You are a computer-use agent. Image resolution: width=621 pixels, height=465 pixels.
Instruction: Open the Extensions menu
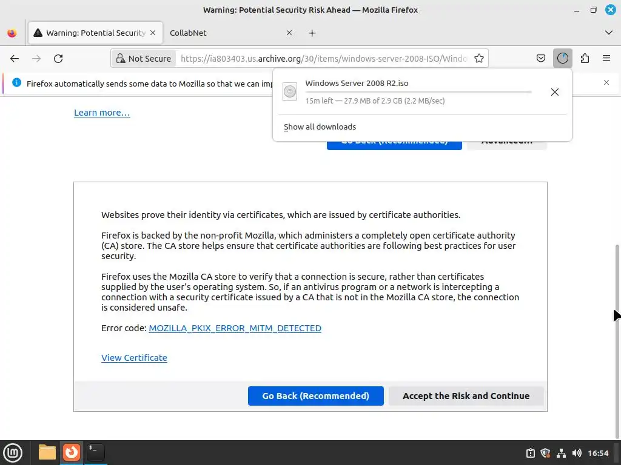click(585, 59)
